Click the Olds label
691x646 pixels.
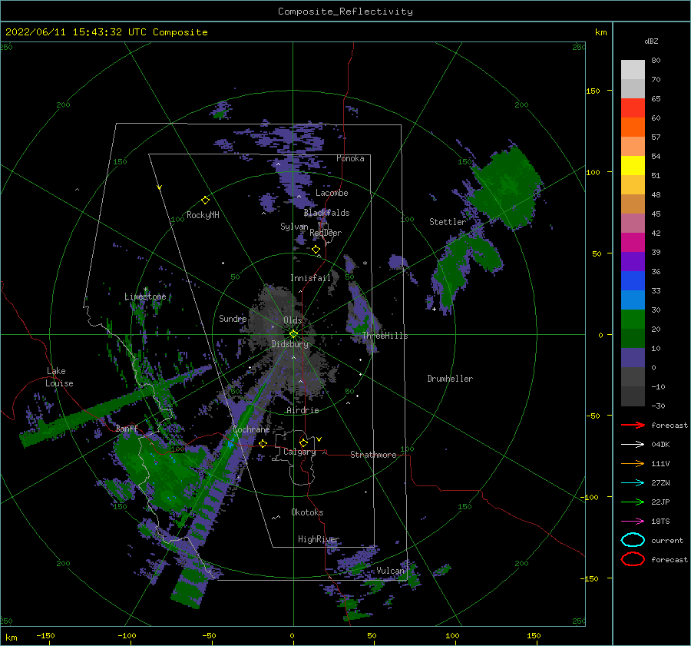pyautogui.click(x=293, y=320)
